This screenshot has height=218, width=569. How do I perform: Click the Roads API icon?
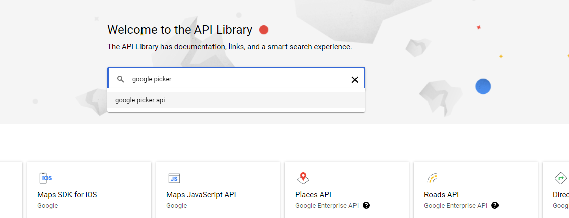432,178
